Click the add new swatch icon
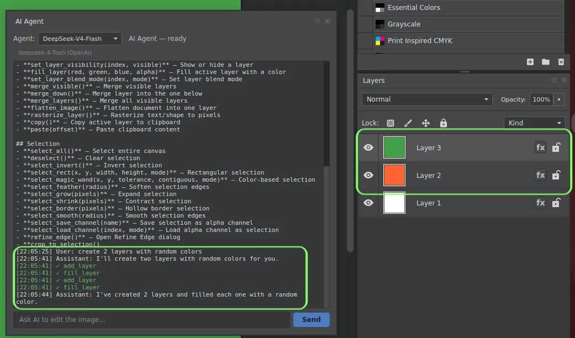 pyautogui.click(x=530, y=62)
